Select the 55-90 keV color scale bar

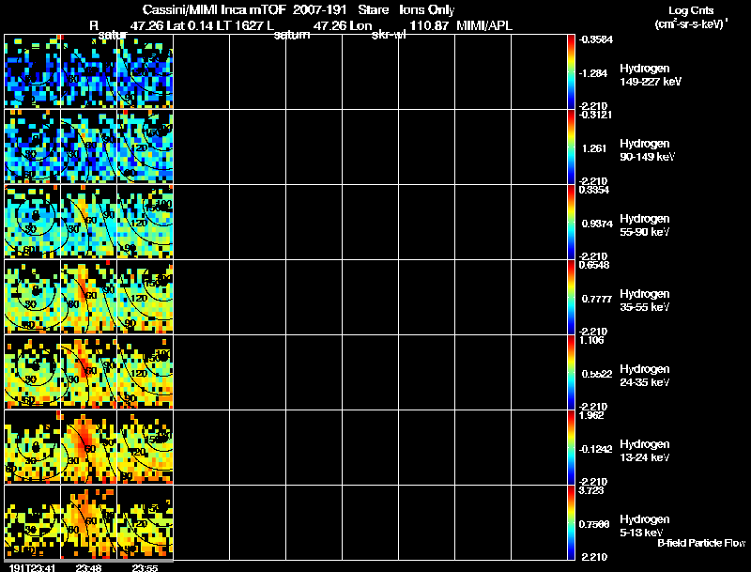click(572, 222)
